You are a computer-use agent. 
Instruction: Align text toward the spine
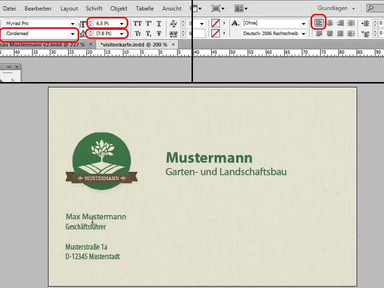351,23
